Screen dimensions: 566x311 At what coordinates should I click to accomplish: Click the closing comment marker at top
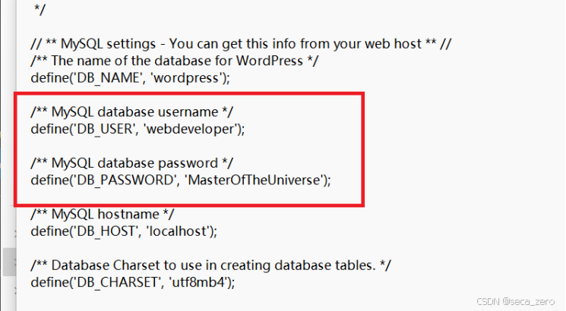(40, 9)
